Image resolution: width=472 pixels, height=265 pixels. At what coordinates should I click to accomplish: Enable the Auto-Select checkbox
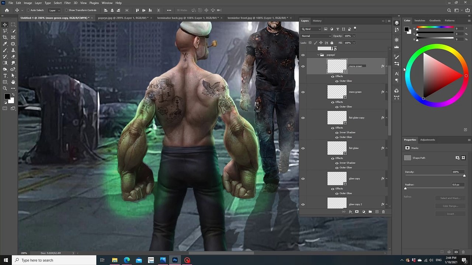28,10
